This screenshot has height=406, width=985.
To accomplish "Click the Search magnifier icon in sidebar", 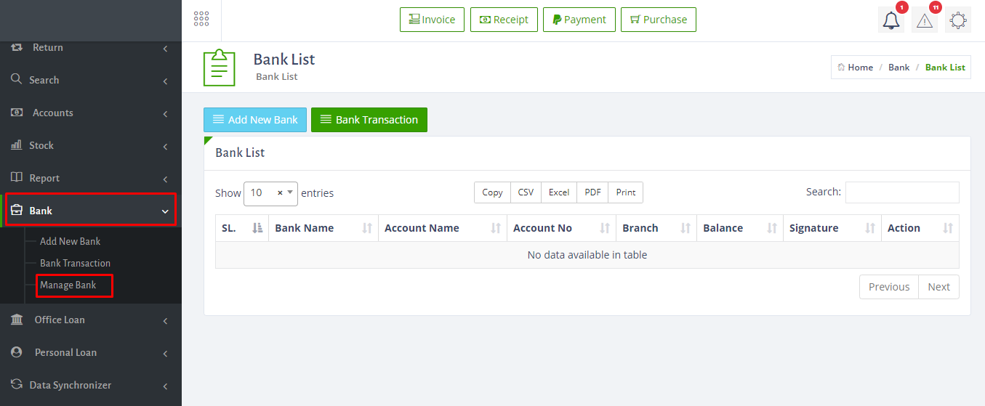I will click(x=16, y=79).
